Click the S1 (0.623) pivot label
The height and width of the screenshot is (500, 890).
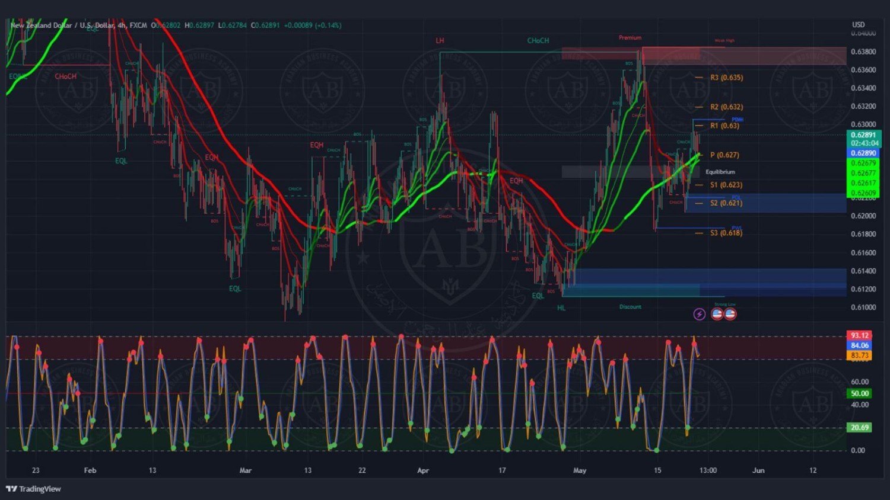726,185
